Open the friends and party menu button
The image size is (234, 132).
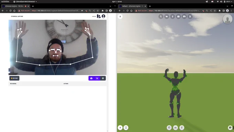pos(175,128)
